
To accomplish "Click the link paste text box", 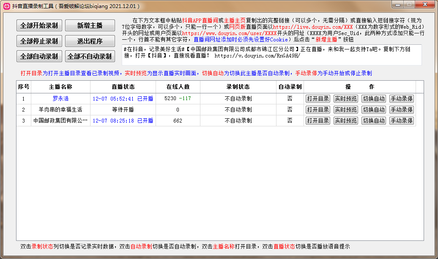I will click(x=272, y=55).
